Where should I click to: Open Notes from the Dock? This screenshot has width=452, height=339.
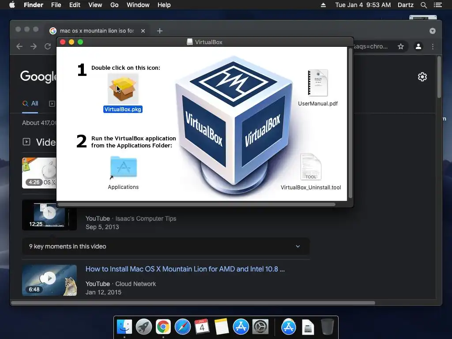(222, 327)
